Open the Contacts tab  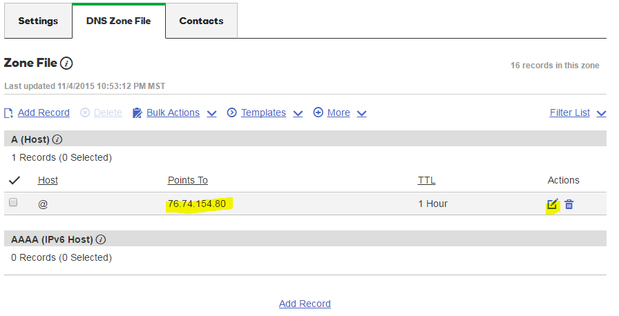coord(201,21)
